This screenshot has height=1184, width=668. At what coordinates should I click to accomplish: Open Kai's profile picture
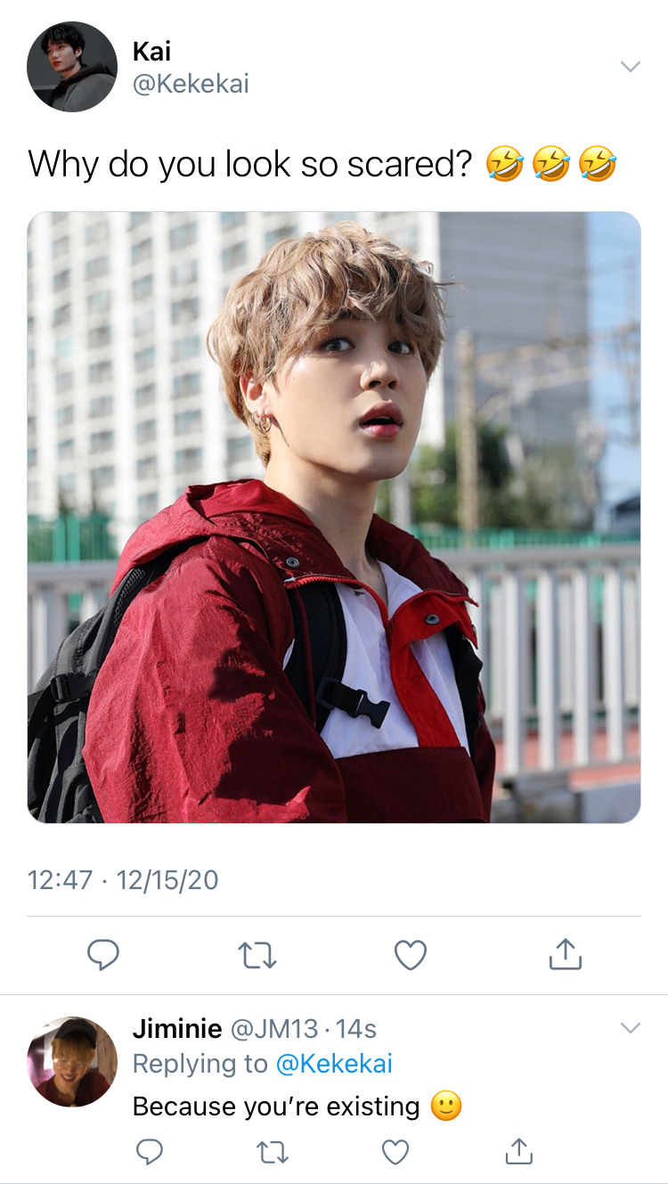pos(72,67)
